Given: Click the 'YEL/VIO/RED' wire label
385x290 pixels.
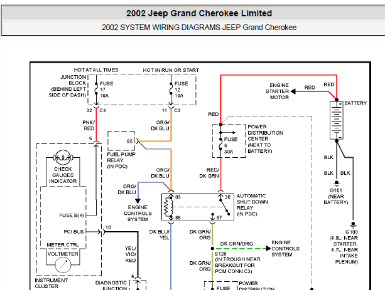Looking at the screenshot, I should click(x=131, y=254).
